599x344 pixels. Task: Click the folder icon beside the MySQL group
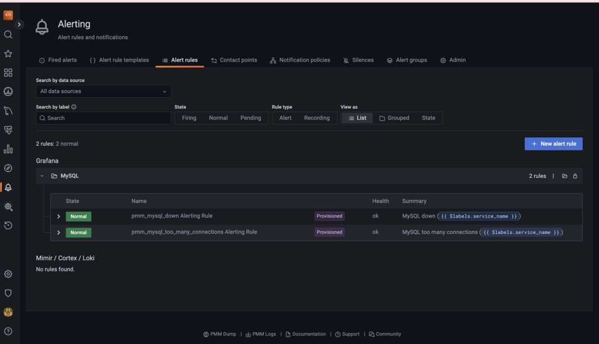click(x=564, y=176)
